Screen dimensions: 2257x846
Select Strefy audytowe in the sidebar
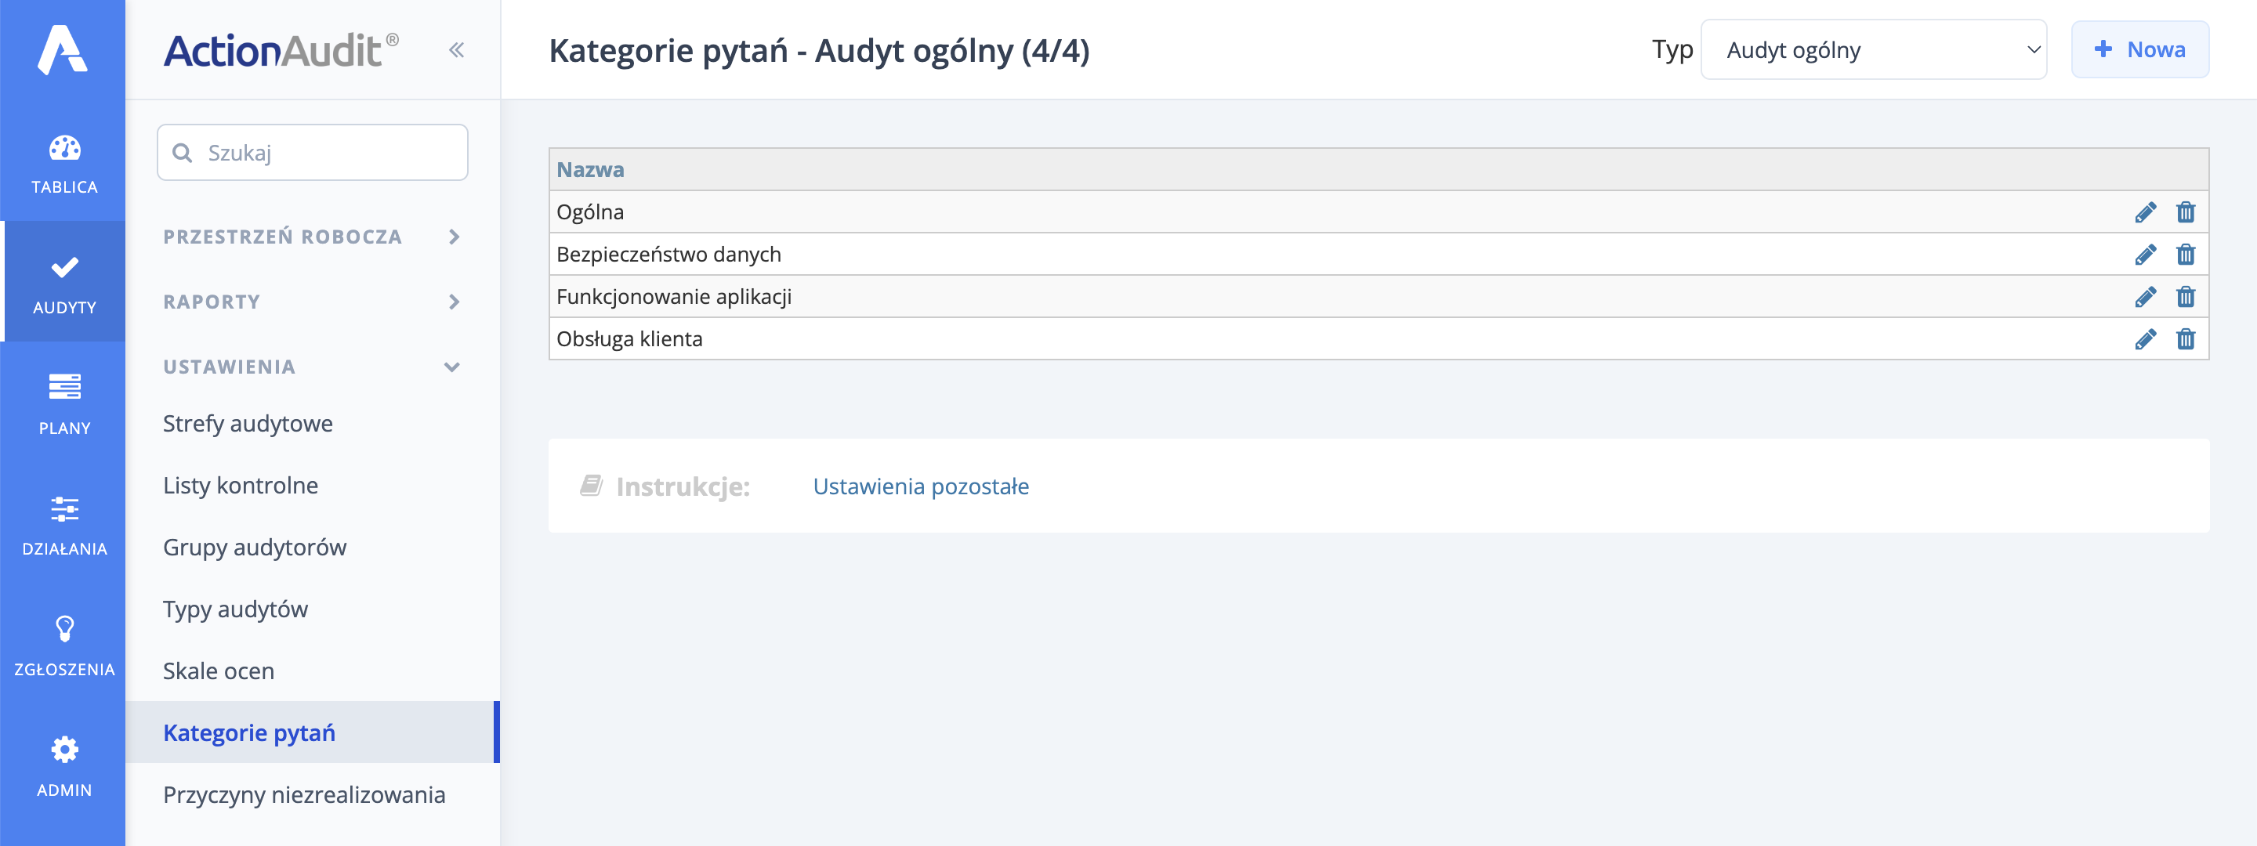247,423
